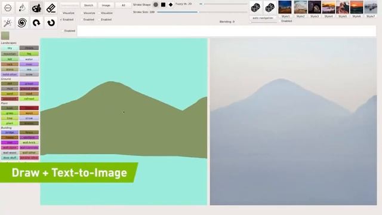Choose the circle stroke shape
382x215 pixels.
(x=156, y=5)
